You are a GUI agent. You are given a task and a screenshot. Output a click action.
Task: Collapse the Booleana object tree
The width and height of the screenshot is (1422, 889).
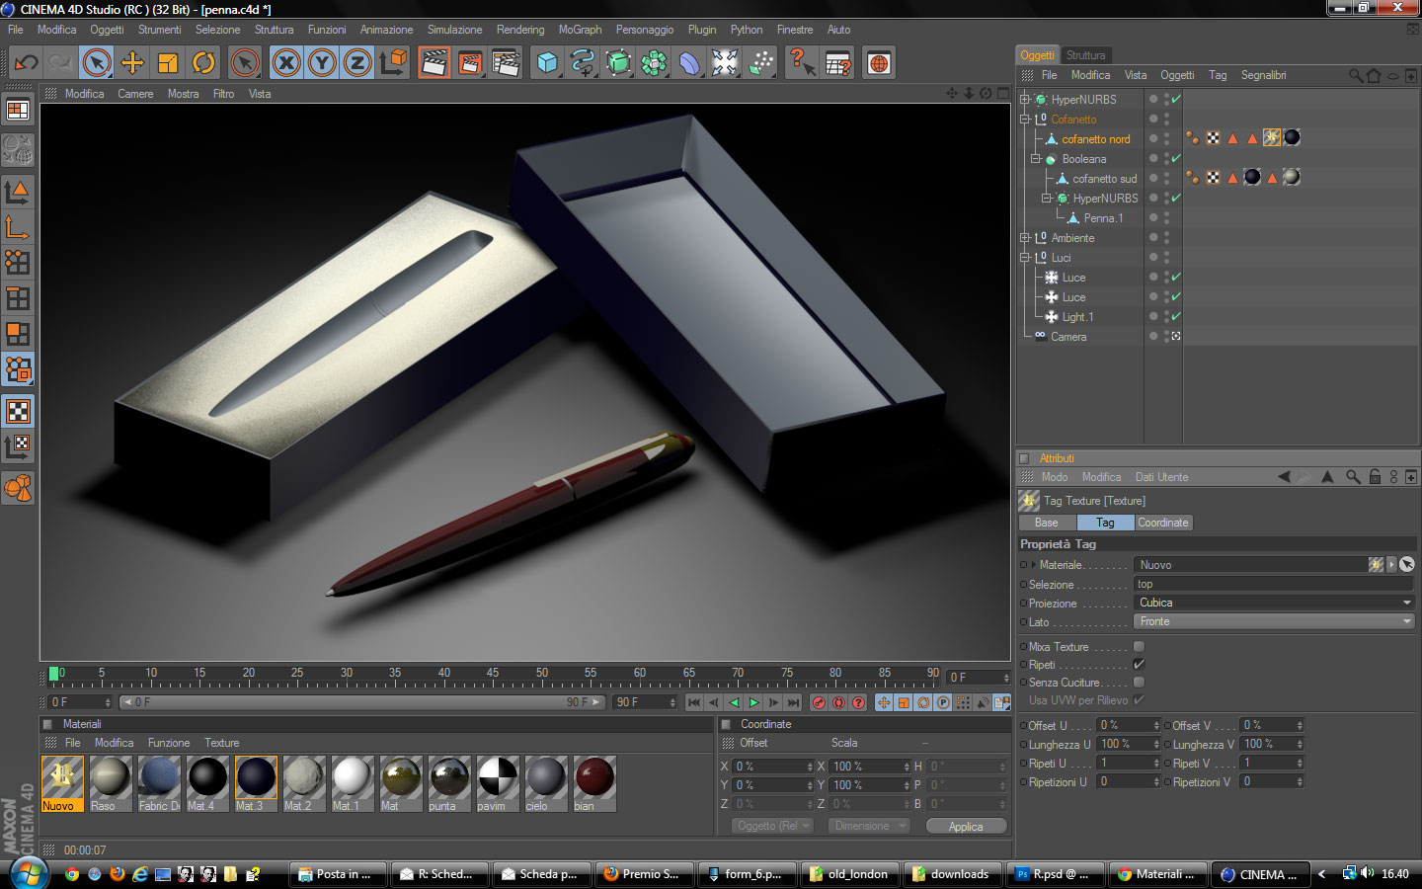pos(1036,159)
